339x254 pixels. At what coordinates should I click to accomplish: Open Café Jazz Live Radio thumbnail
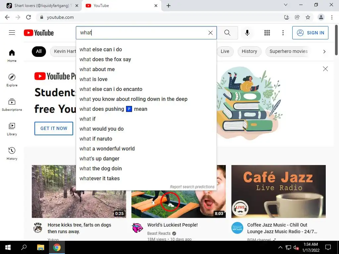point(278,191)
